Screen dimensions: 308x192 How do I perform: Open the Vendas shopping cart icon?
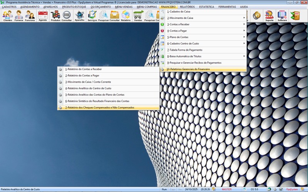pyautogui.click(x=138, y=16)
